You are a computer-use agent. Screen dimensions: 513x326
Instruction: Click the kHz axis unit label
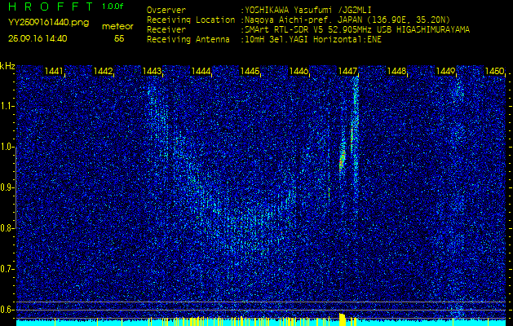point(7,66)
